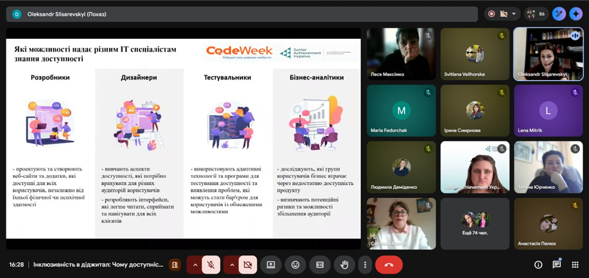
Task: Open meeting details info icon
Action: 538,265
